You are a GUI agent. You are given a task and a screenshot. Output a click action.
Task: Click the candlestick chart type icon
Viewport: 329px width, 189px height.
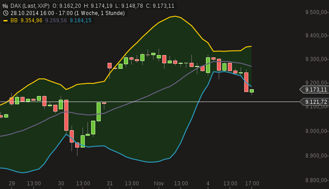(5, 6)
